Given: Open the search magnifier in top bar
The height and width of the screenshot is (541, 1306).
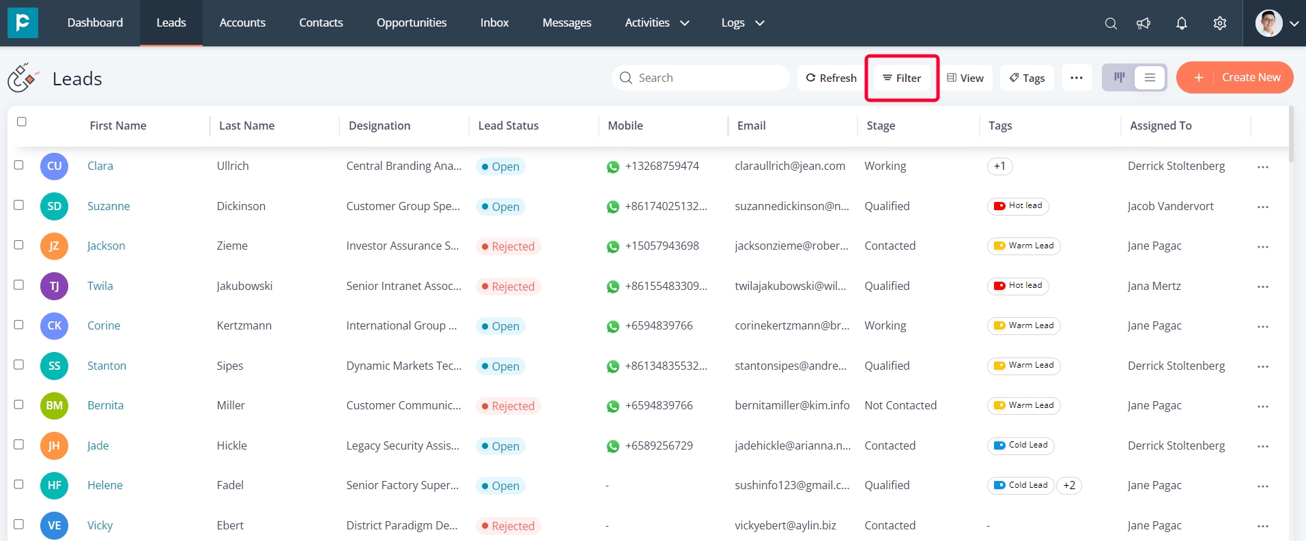Looking at the screenshot, I should pos(1111,23).
